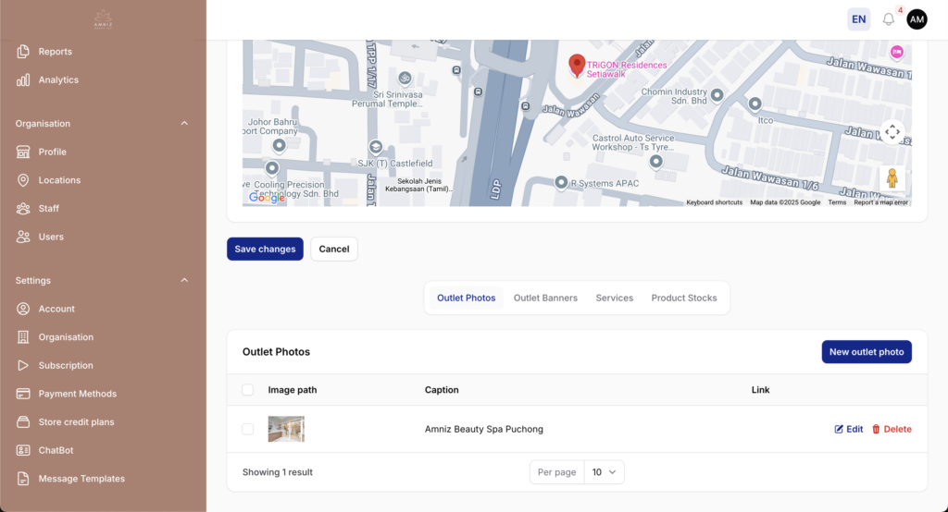The height and width of the screenshot is (512, 948).
Task: Switch to the Product Stocks tab
Action: point(683,298)
